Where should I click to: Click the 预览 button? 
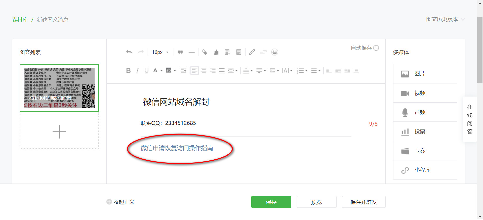tap(316, 202)
